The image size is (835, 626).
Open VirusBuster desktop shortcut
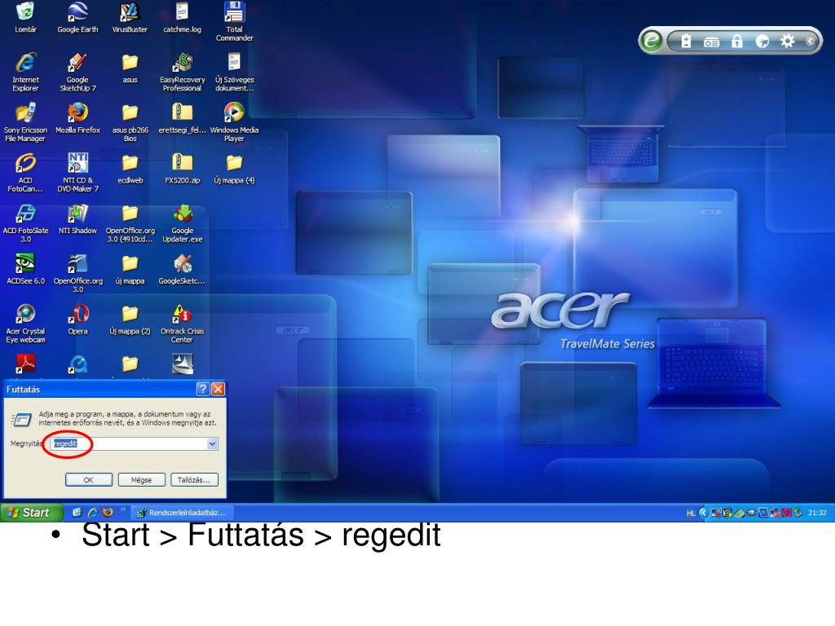coord(130,17)
